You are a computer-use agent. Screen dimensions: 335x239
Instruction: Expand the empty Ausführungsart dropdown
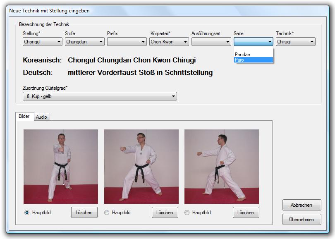click(211, 42)
